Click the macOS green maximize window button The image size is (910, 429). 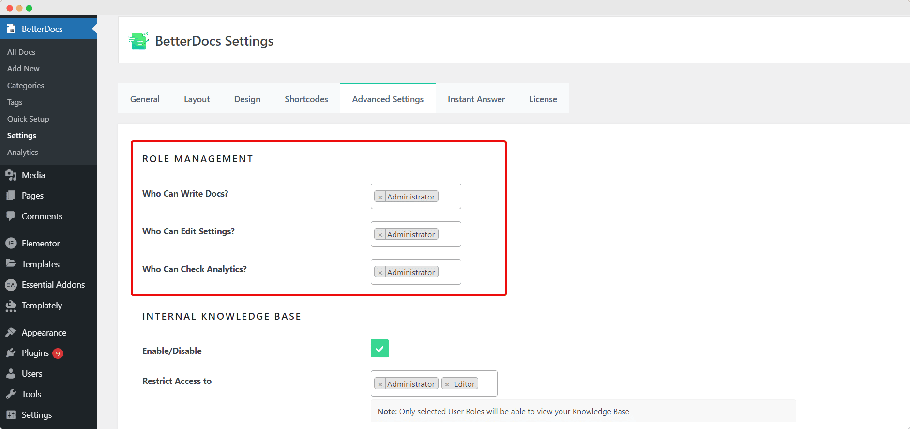coord(29,8)
